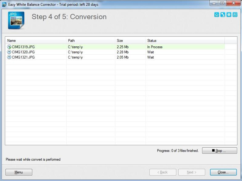
Task: Click the C:\temp\y path of CIMG1321.JPG
Action: pyautogui.click(x=75, y=57)
